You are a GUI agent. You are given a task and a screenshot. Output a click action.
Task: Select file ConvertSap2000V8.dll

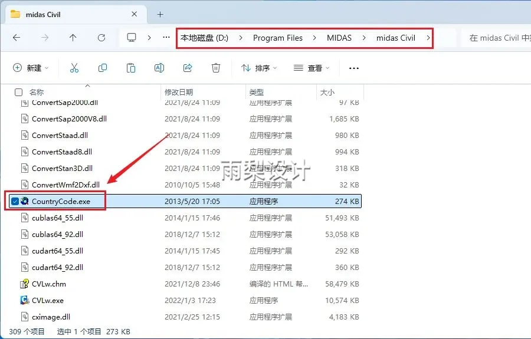[69, 119]
